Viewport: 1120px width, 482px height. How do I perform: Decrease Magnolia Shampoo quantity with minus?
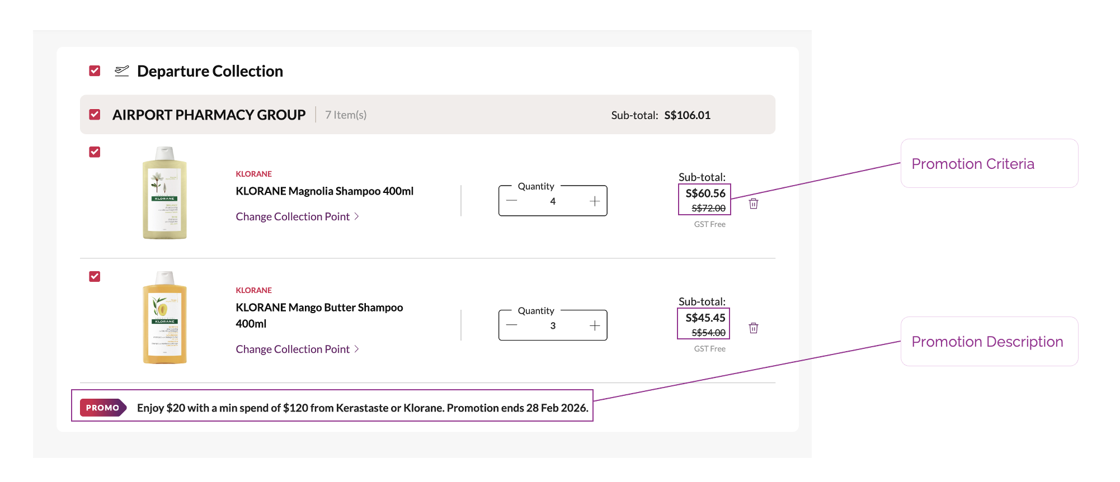pos(511,201)
